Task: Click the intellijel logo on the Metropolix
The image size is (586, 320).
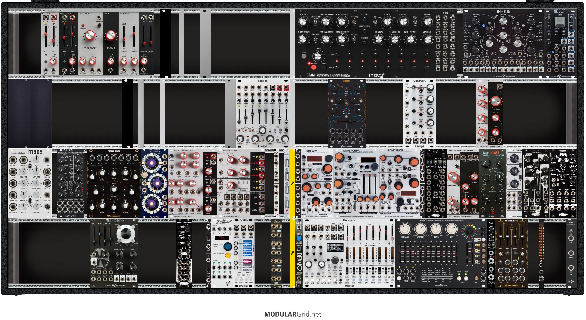Action: (x=349, y=286)
